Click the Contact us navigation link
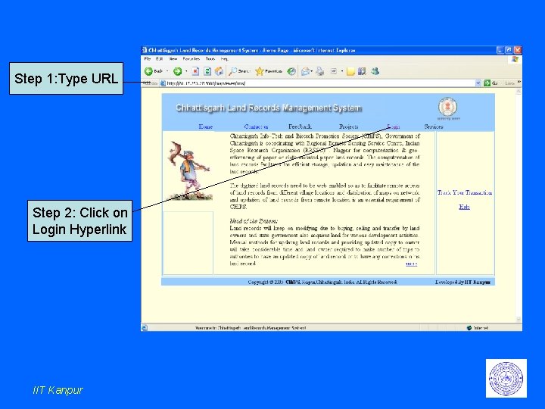545x409 pixels. (x=256, y=126)
